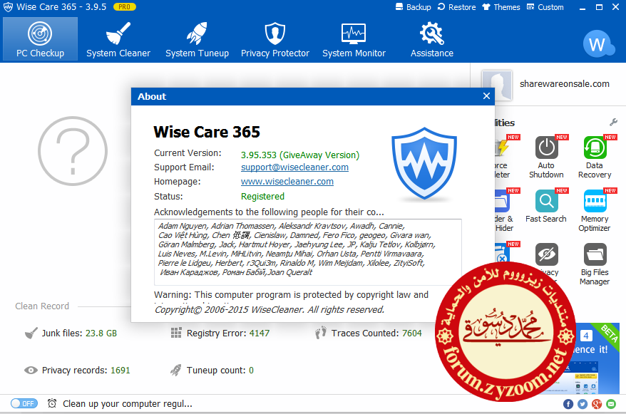Viewport: 626px width, 414px height.
Task: Click the 3.95.353 GiveAway Version text
Action: coord(300,155)
